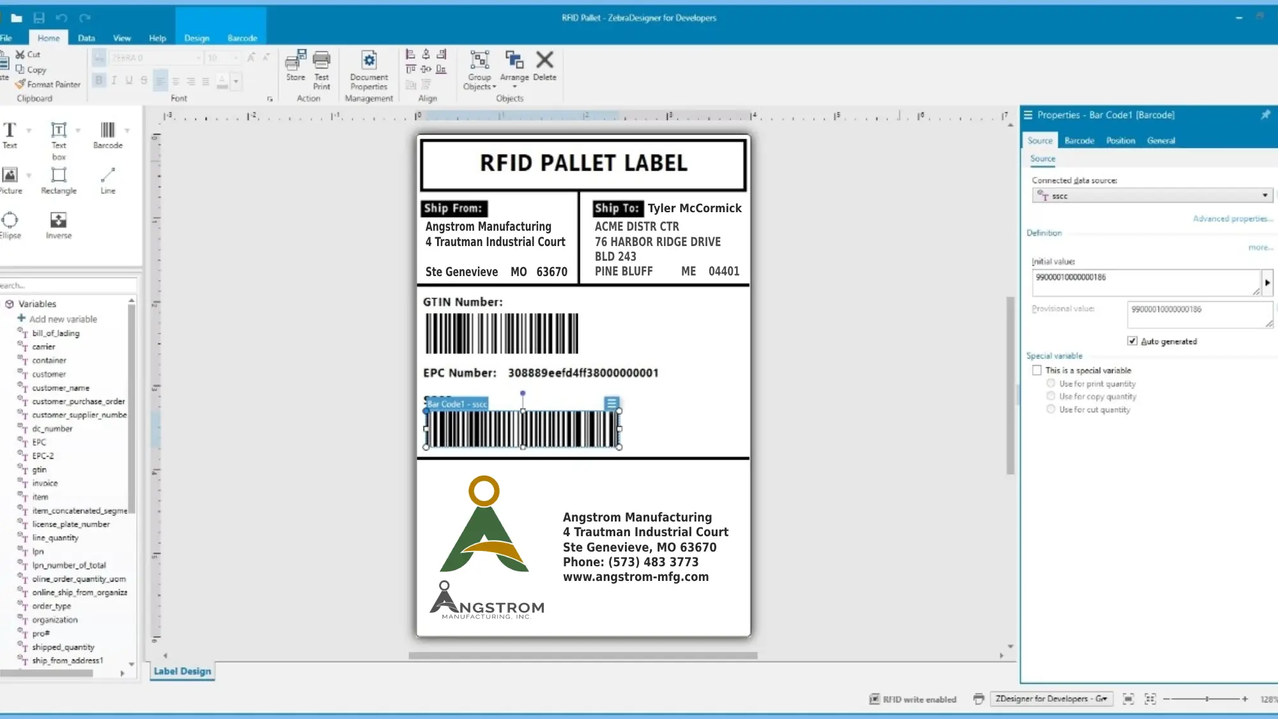Enable 'This is a special variable'
Viewport: 1278px width, 719px height.
tap(1038, 369)
